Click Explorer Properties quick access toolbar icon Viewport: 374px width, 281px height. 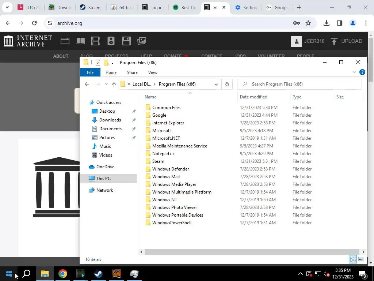98,63
